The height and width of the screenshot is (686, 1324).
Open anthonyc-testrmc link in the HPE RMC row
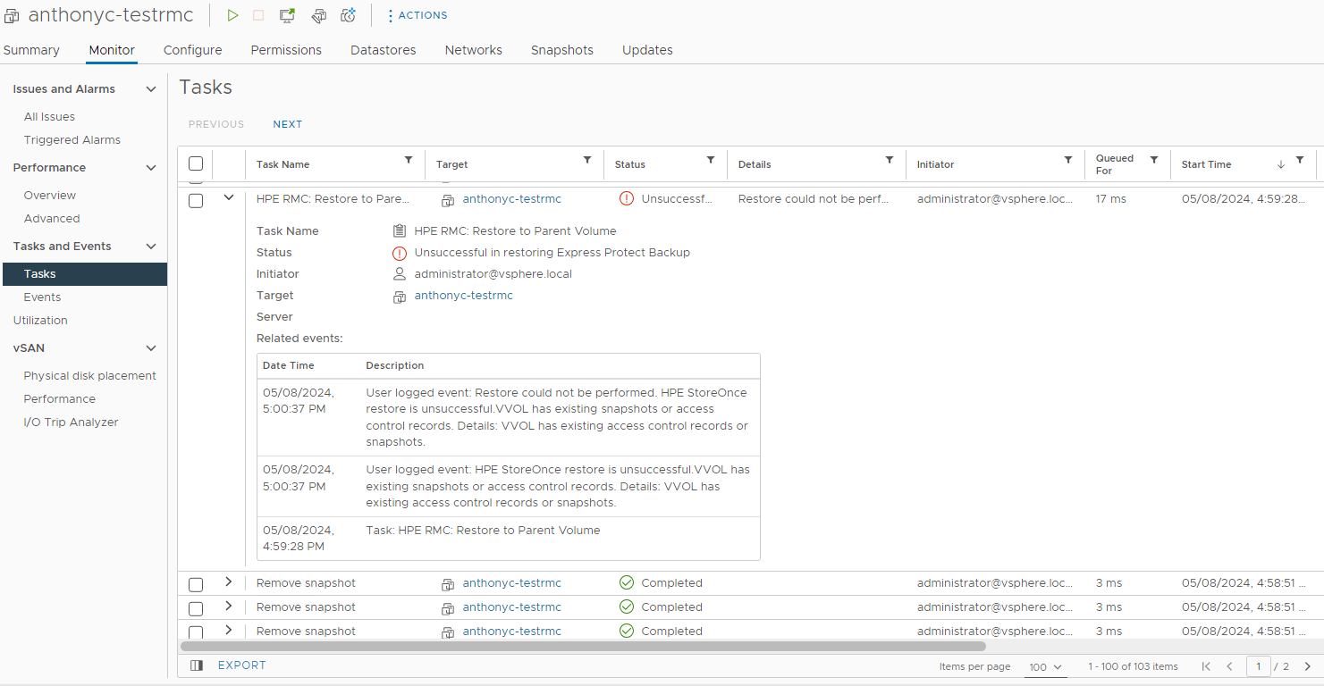pyautogui.click(x=512, y=199)
